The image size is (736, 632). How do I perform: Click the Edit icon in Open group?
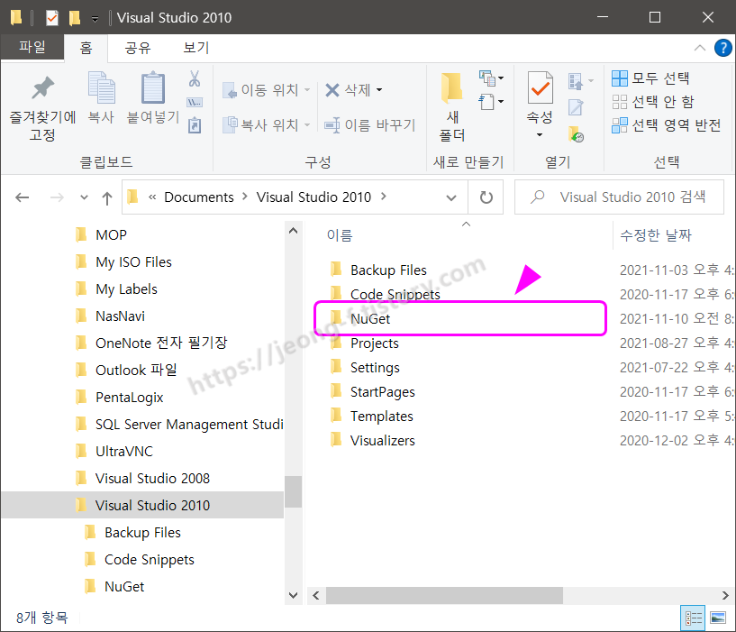[576, 107]
